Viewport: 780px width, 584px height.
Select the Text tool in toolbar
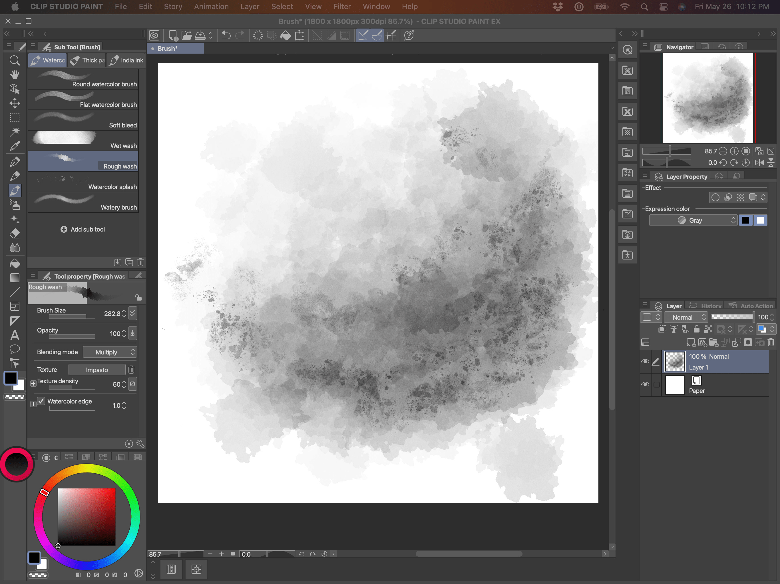click(x=15, y=334)
